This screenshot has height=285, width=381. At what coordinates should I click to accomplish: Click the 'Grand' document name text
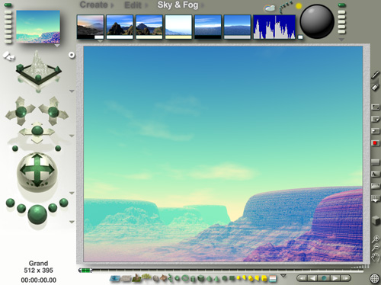(38, 264)
